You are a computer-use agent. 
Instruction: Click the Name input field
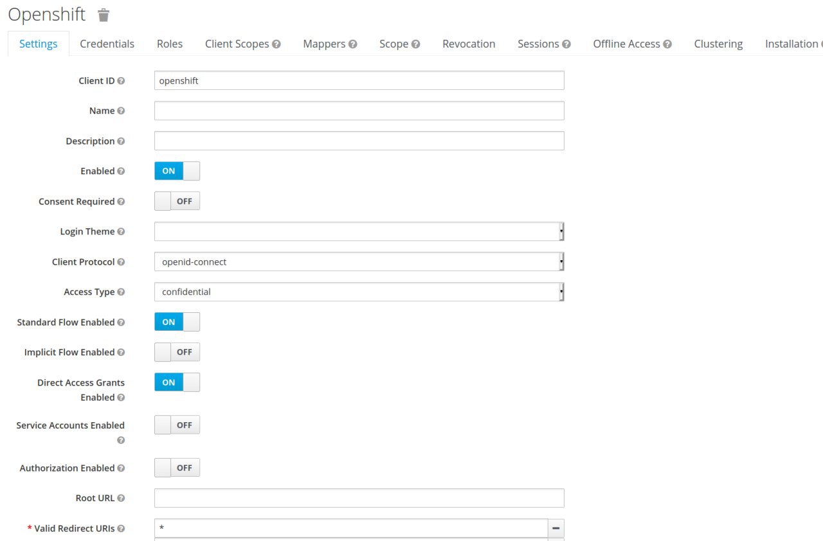[359, 111]
